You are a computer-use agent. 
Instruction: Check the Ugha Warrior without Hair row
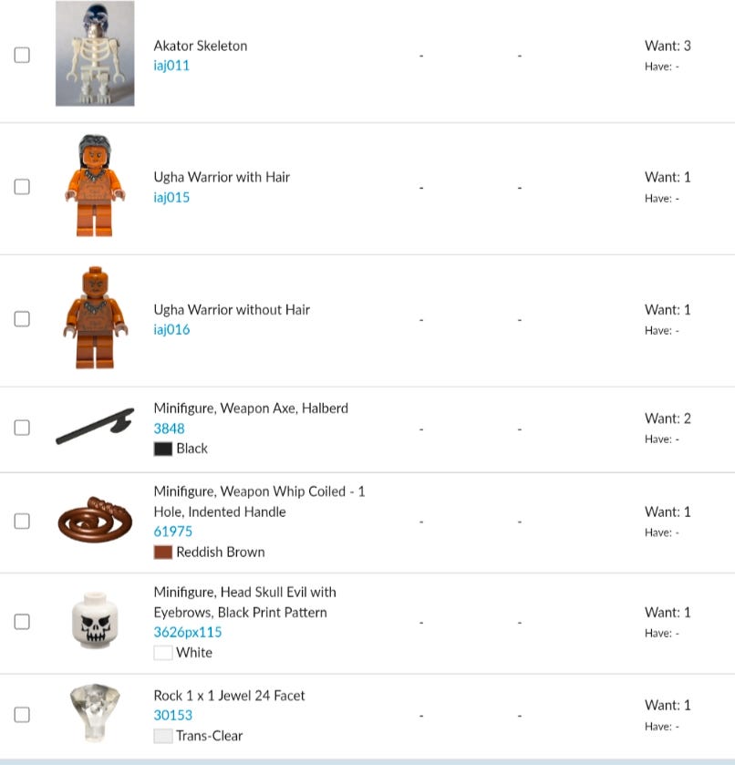coord(22,319)
